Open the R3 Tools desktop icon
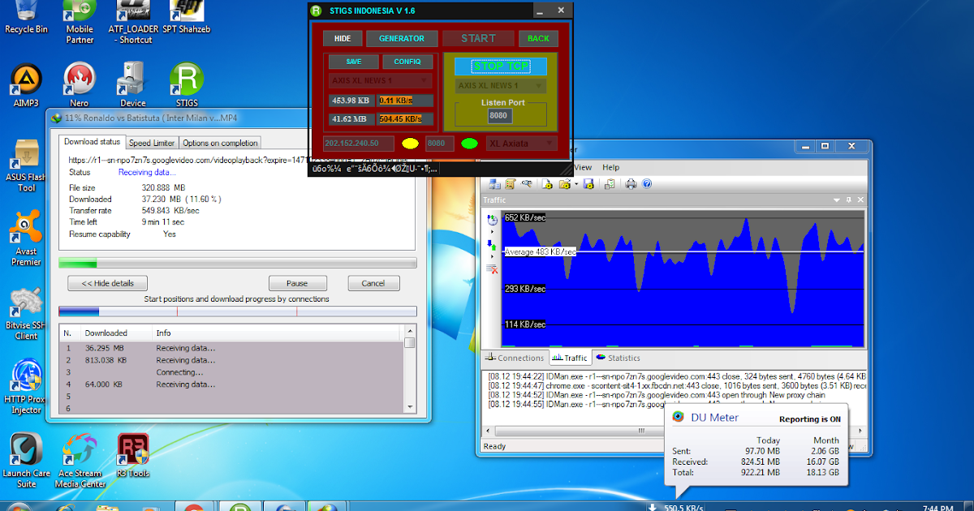Image resolution: width=974 pixels, height=511 pixels. click(x=133, y=457)
